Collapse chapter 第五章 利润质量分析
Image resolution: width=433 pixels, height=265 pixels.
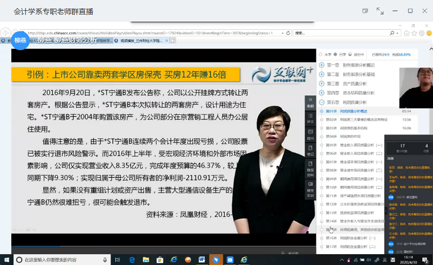322,102
